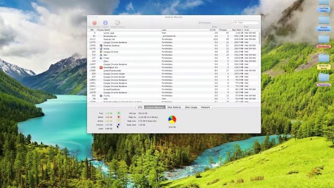
Task: Select the WindowServer process row
Action: coord(173,36)
